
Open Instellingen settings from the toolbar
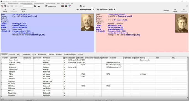coord(50,6)
